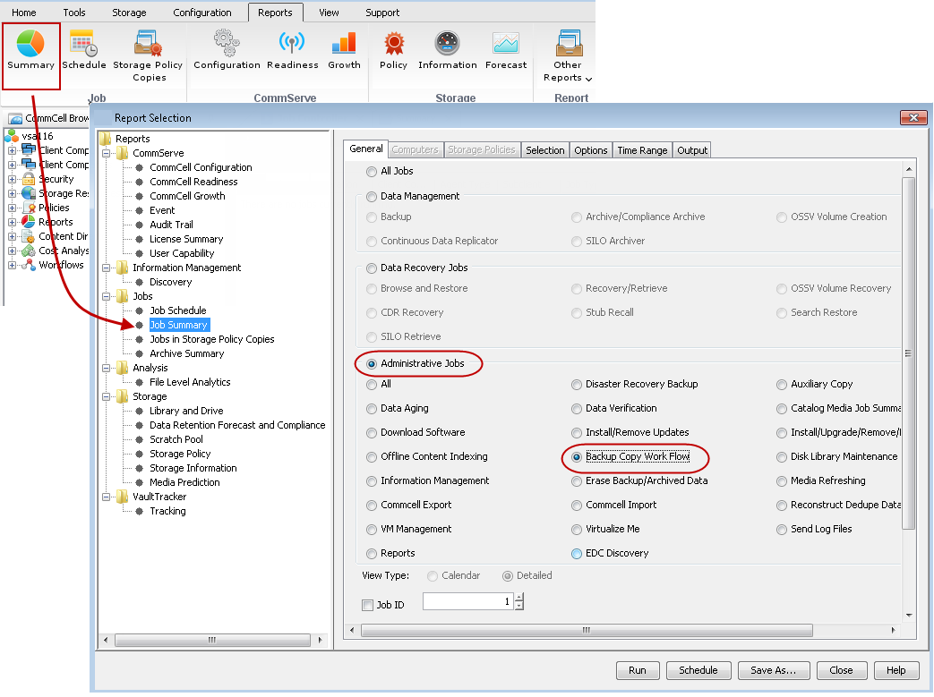This screenshot has height=697, width=934.
Task: Click the Run button
Action: click(x=638, y=670)
